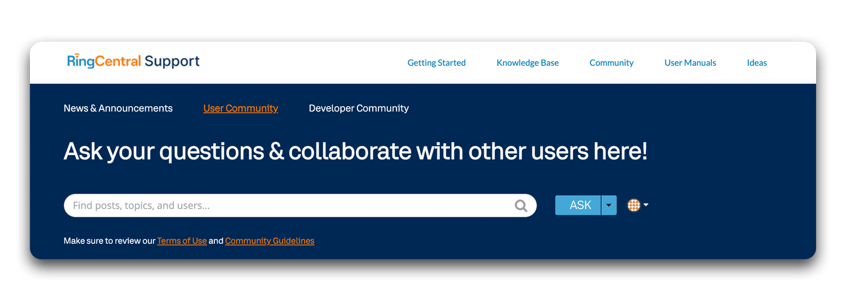Open User Manuals from the header
Image resolution: width=846 pixels, height=302 pixels.
[690, 63]
